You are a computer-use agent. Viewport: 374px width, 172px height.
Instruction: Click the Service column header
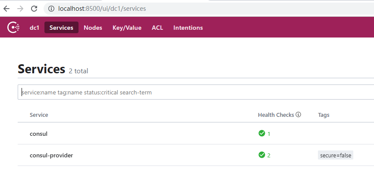click(39, 115)
